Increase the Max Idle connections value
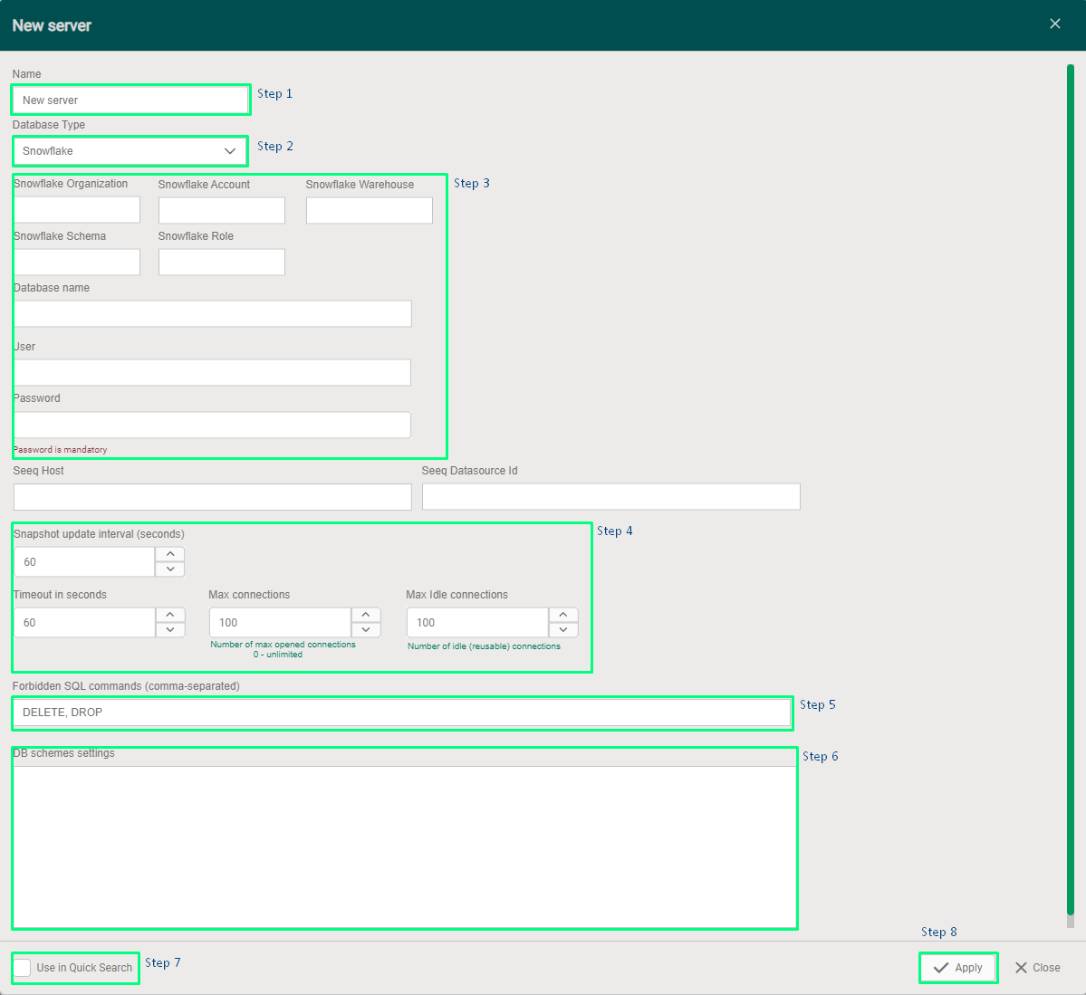Image resolution: width=1086 pixels, height=995 pixels. click(x=563, y=615)
